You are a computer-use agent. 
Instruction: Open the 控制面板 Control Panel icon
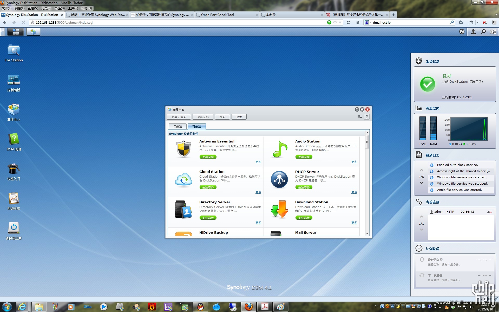(14, 83)
